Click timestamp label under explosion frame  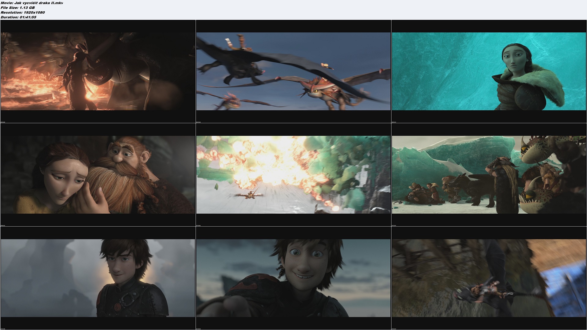pos(198,226)
